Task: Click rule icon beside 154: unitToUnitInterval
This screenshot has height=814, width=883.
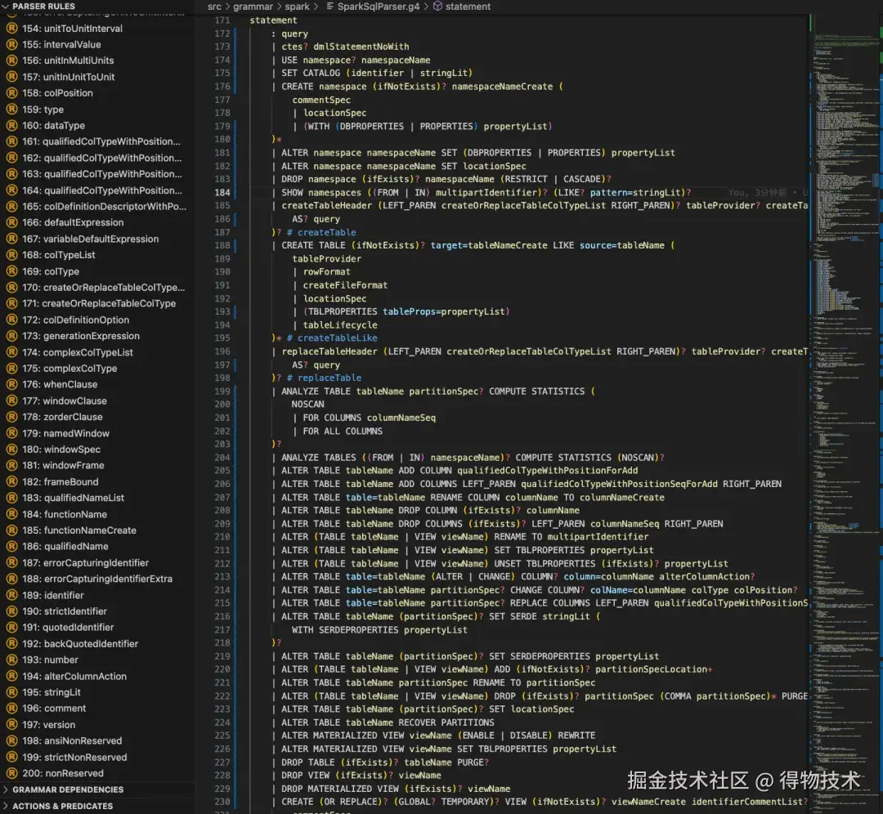Action: click(x=11, y=28)
